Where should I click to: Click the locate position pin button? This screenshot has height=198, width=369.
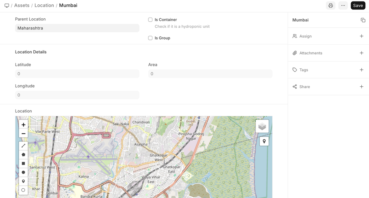click(x=264, y=141)
